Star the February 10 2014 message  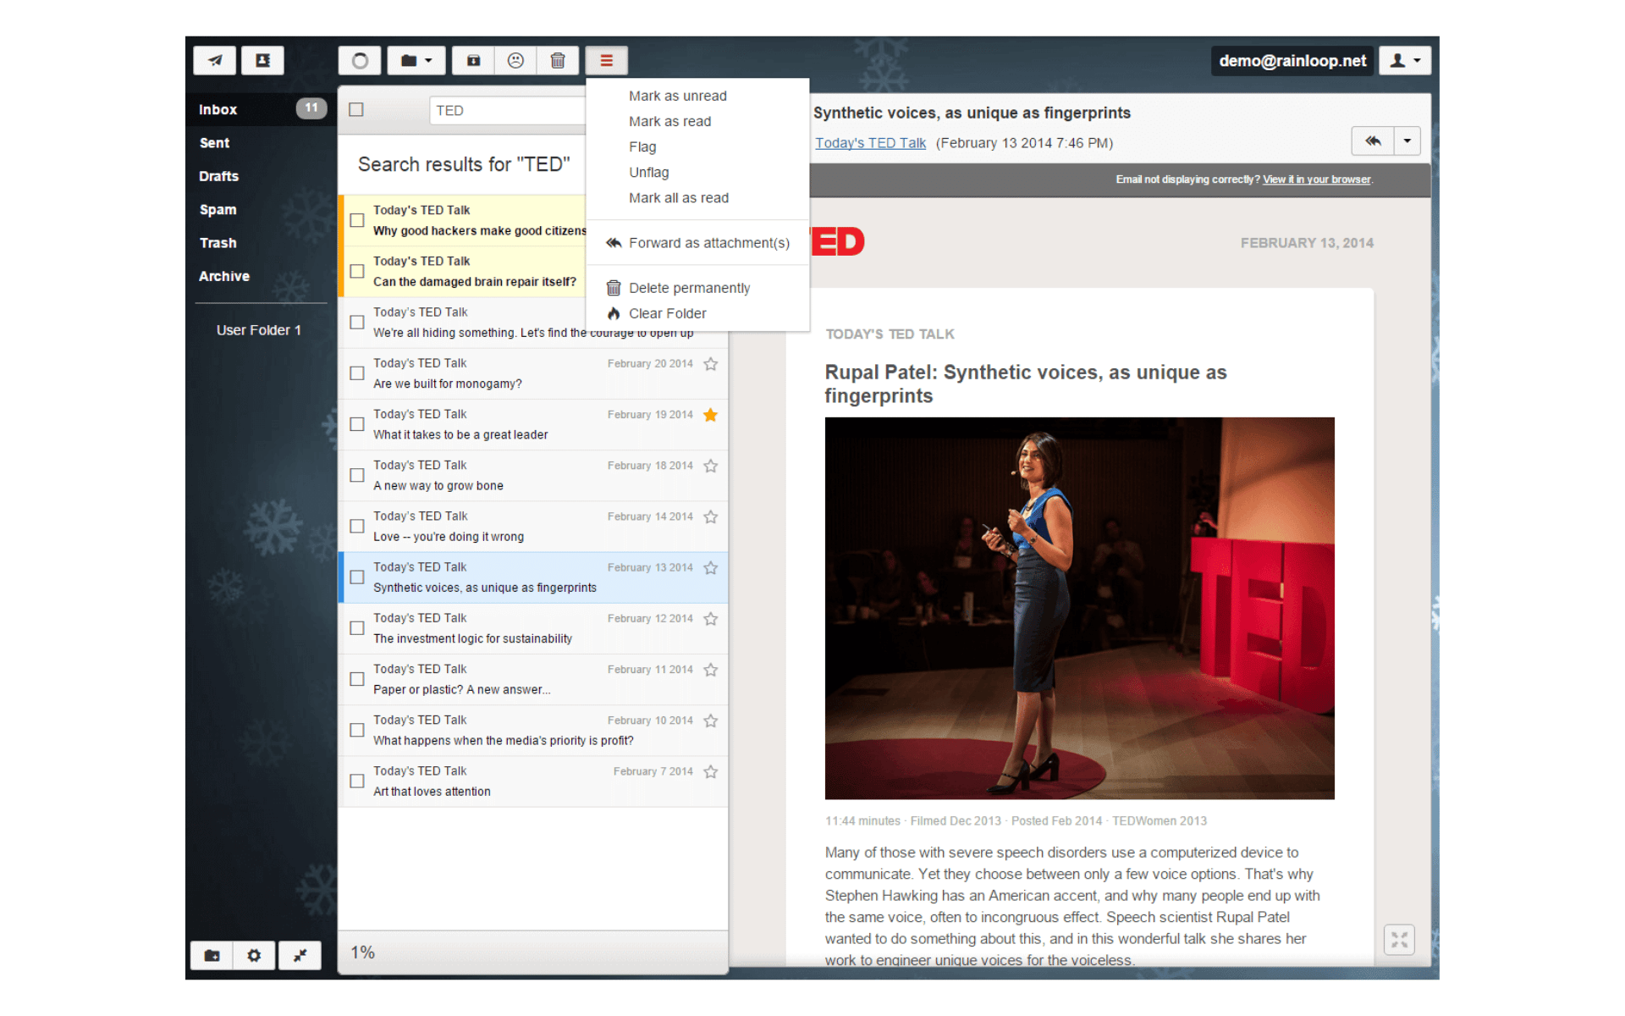(x=711, y=721)
